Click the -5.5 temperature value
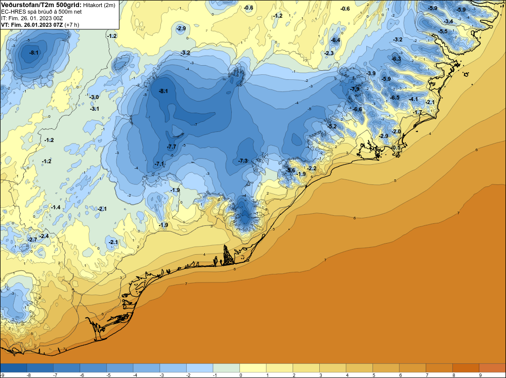Image resolution: width=506 pixels, height=378 pixels. pyautogui.click(x=443, y=31)
